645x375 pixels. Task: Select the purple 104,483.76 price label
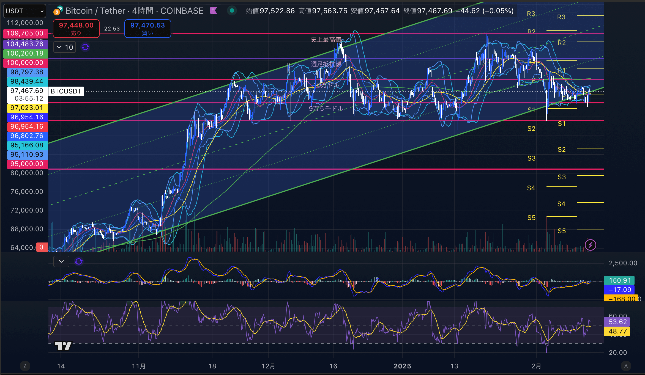[x=25, y=44]
